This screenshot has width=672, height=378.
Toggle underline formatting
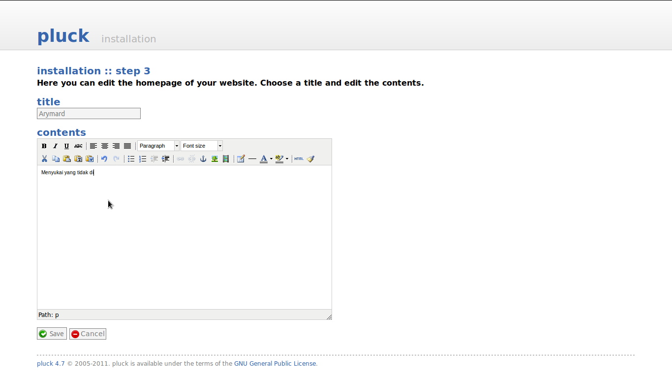point(67,146)
